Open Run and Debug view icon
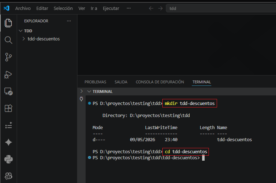276x183 pixels. (x=8, y=74)
